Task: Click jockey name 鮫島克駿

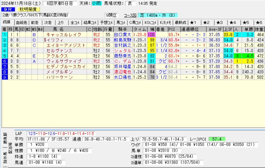Action: [122, 40]
